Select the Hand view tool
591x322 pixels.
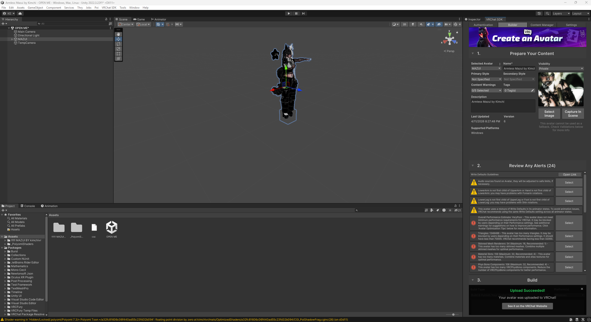(x=118, y=34)
